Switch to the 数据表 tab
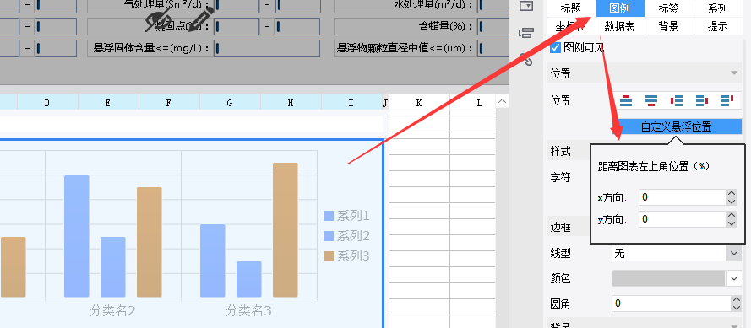The image size is (751, 328). coord(620,26)
